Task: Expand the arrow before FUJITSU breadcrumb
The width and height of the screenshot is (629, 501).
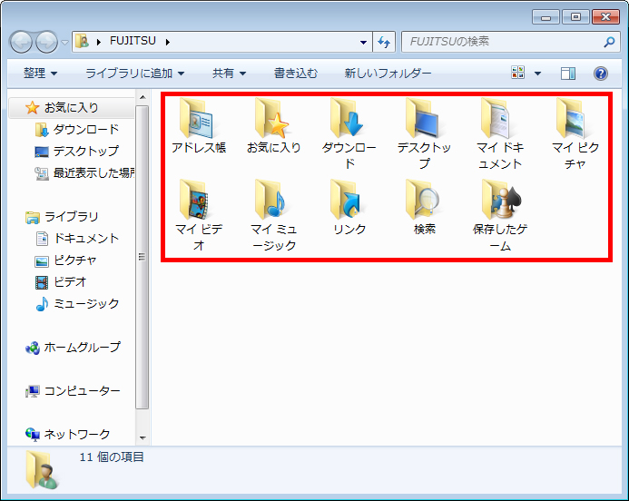Action: (99, 42)
